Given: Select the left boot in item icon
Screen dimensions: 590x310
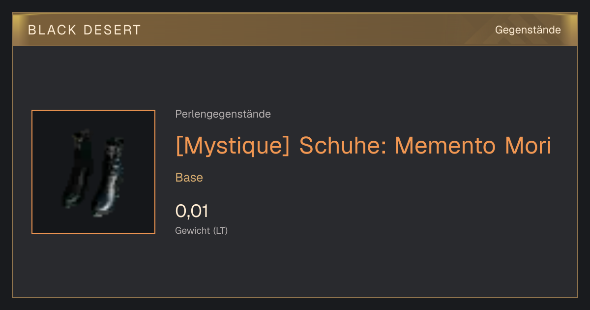Looking at the screenshot, I should 77,169.
